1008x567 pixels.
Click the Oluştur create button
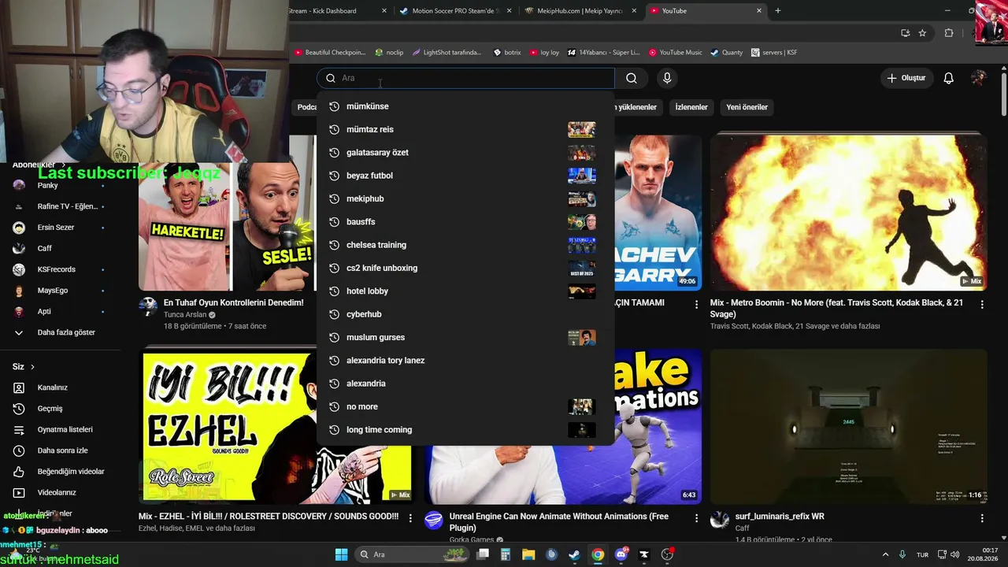click(906, 78)
